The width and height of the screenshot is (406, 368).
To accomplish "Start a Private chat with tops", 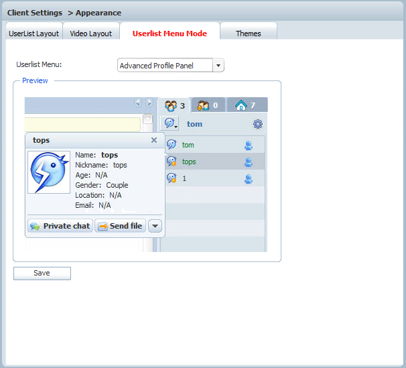I will point(60,226).
